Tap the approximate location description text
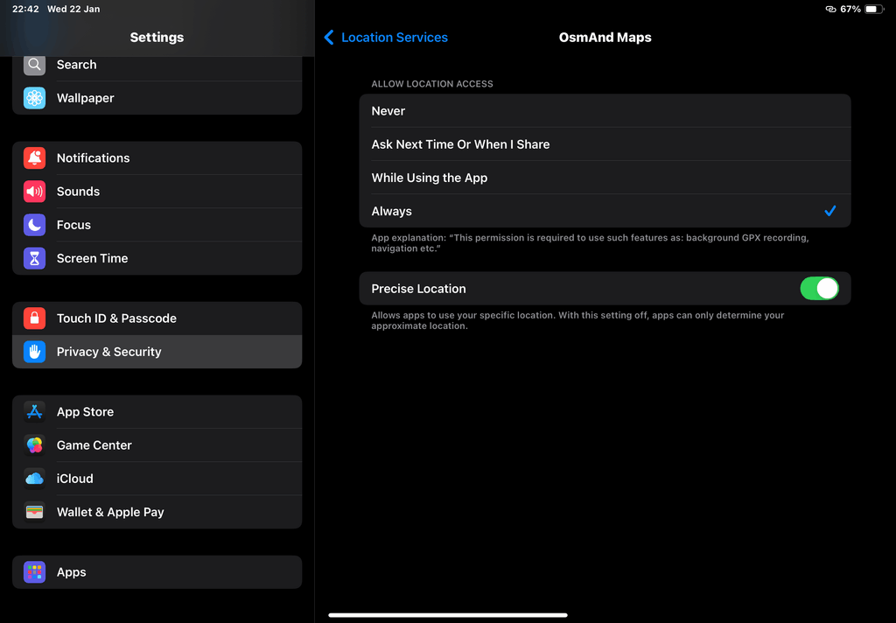896x623 pixels. point(577,320)
